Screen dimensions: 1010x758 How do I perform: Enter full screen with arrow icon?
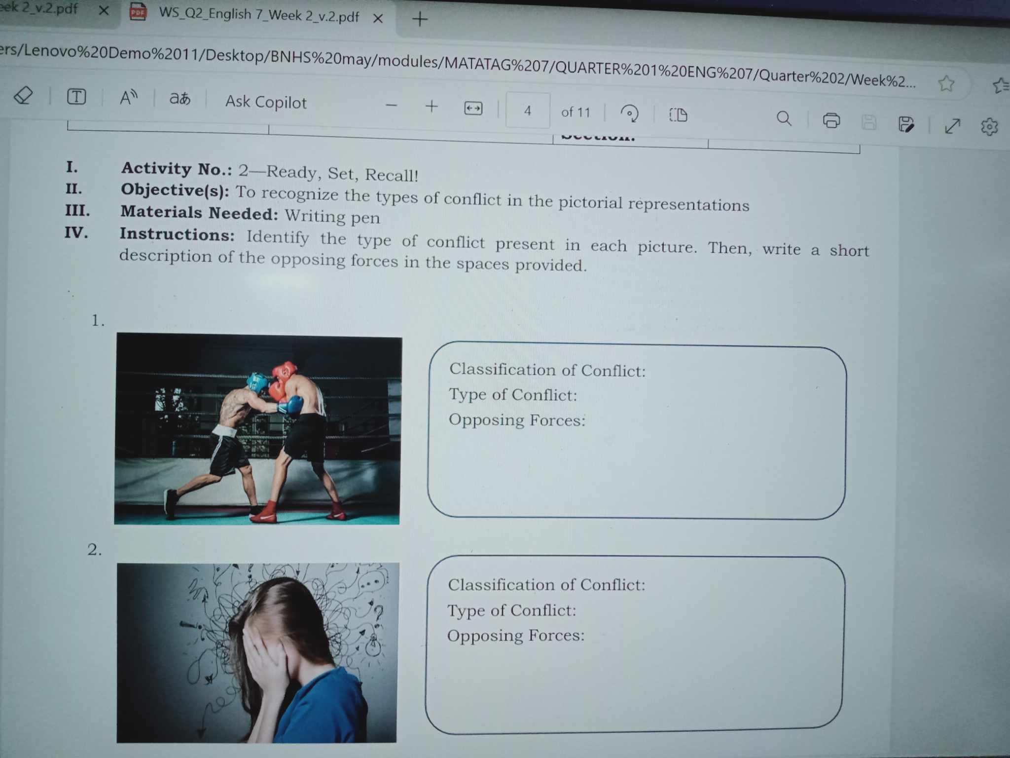(x=952, y=126)
